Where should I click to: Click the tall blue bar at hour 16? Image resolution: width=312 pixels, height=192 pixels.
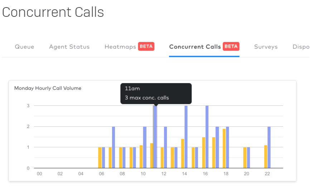tap(207, 137)
